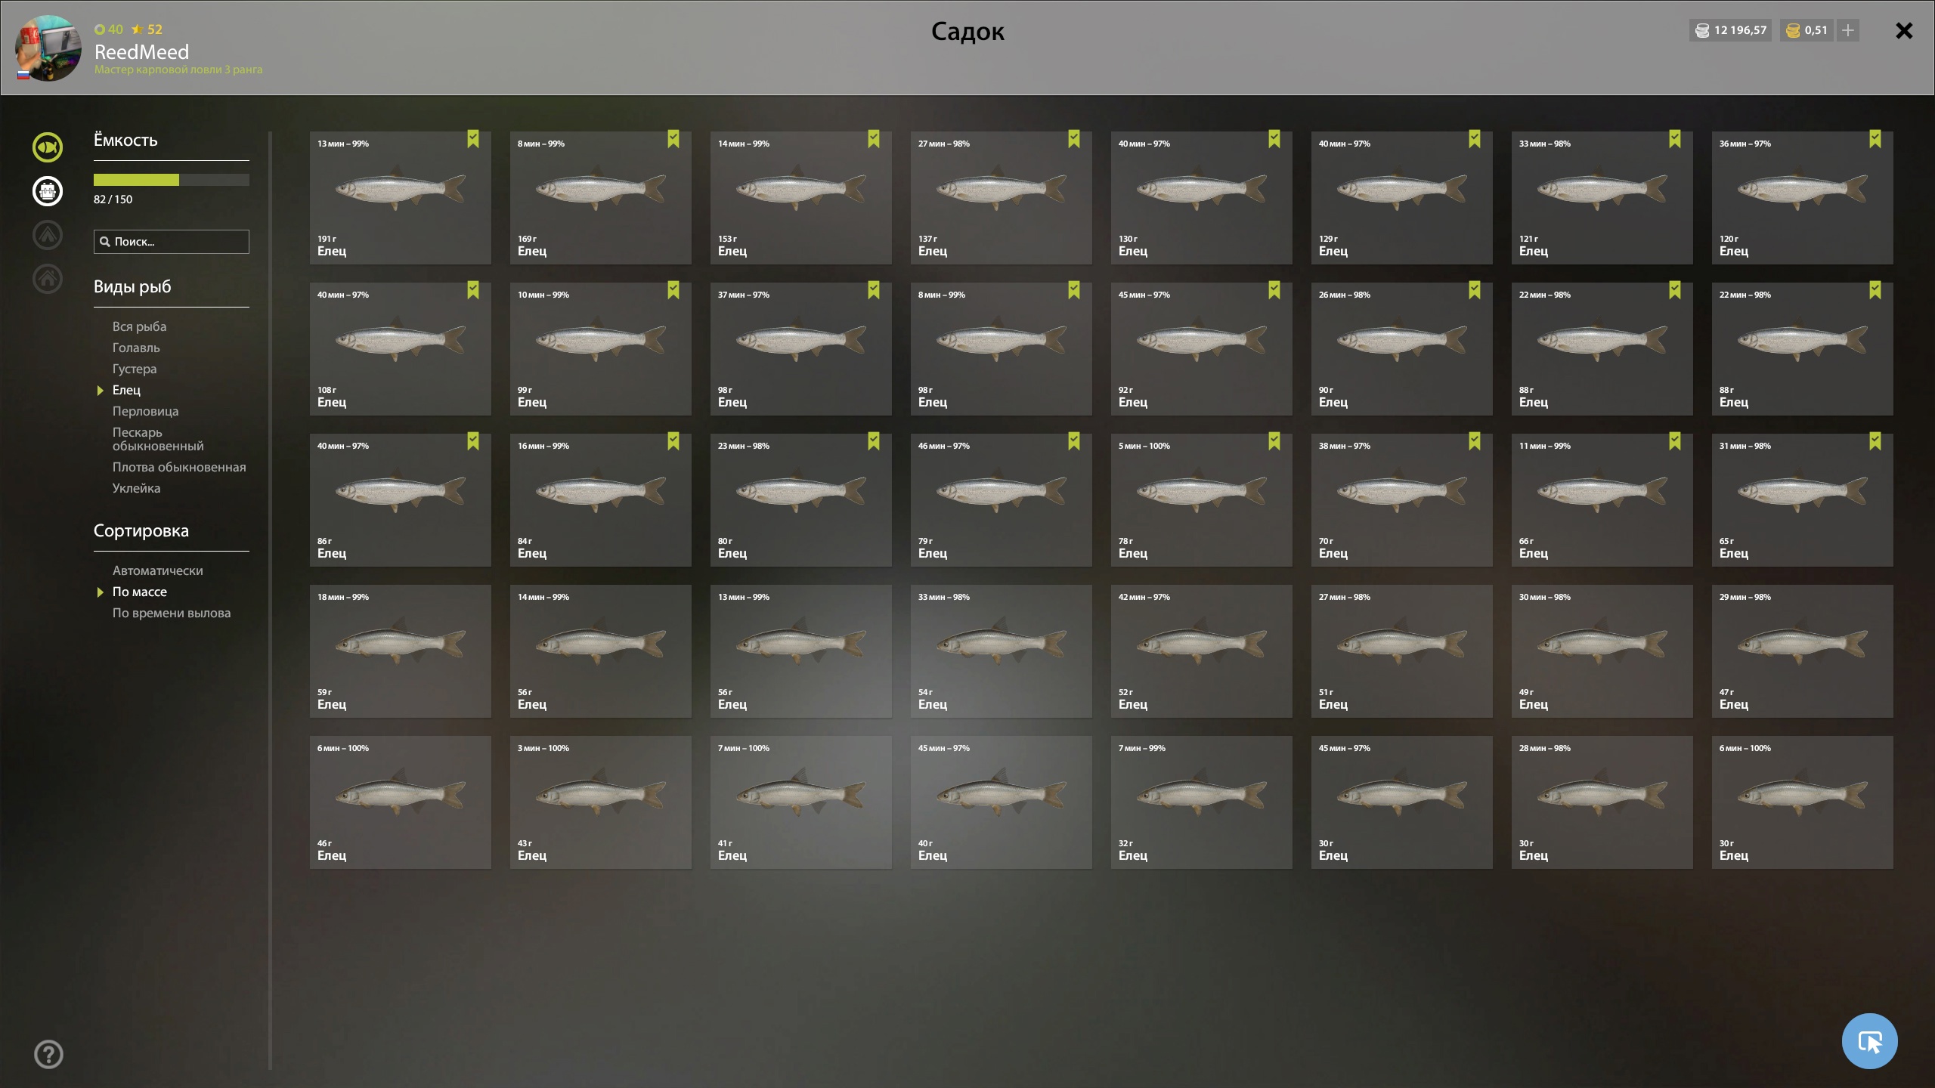Click the blue selection cursor button
This screenshot has width=1935, height=1088.
[x=1869, y=1041]
